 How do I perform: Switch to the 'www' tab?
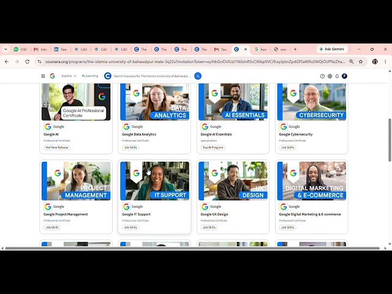coord(281,49)
